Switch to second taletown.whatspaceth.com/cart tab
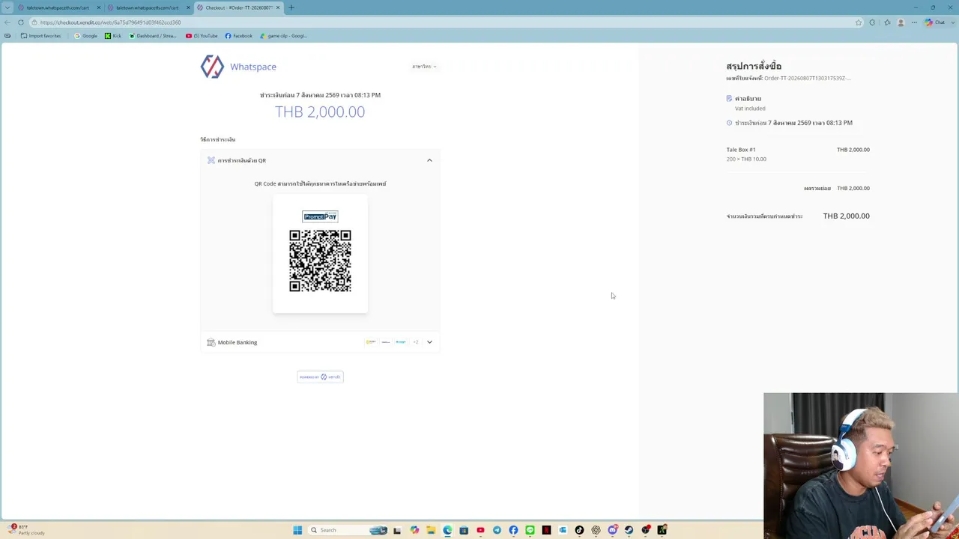The image size is (959, 539). click(147, 7)
